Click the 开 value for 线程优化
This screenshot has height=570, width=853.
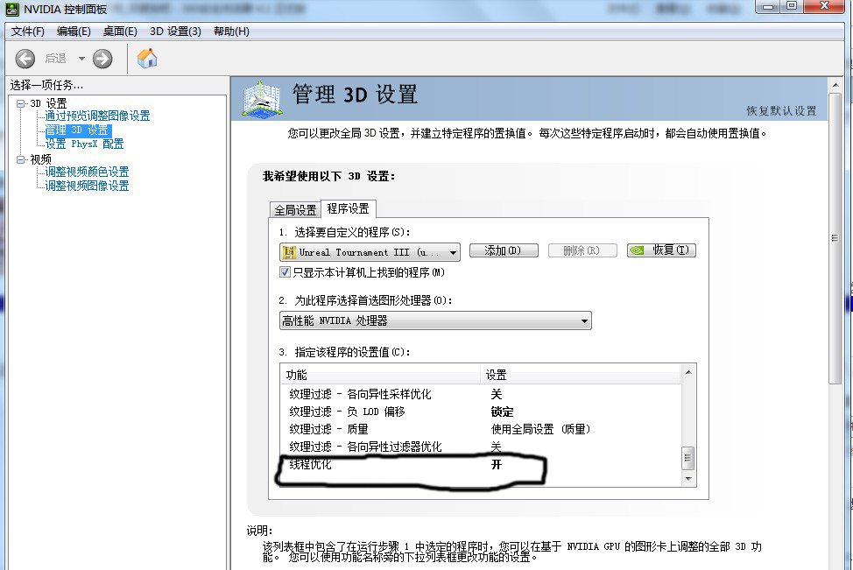(497, 464)
